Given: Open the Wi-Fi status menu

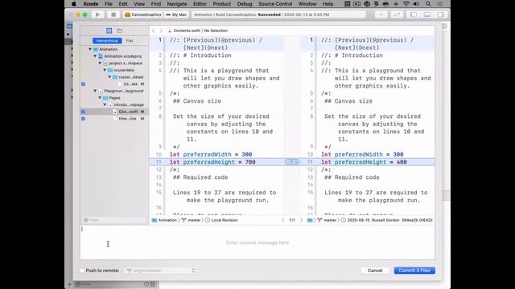Looking at the screenshot, I should [406, 4].
